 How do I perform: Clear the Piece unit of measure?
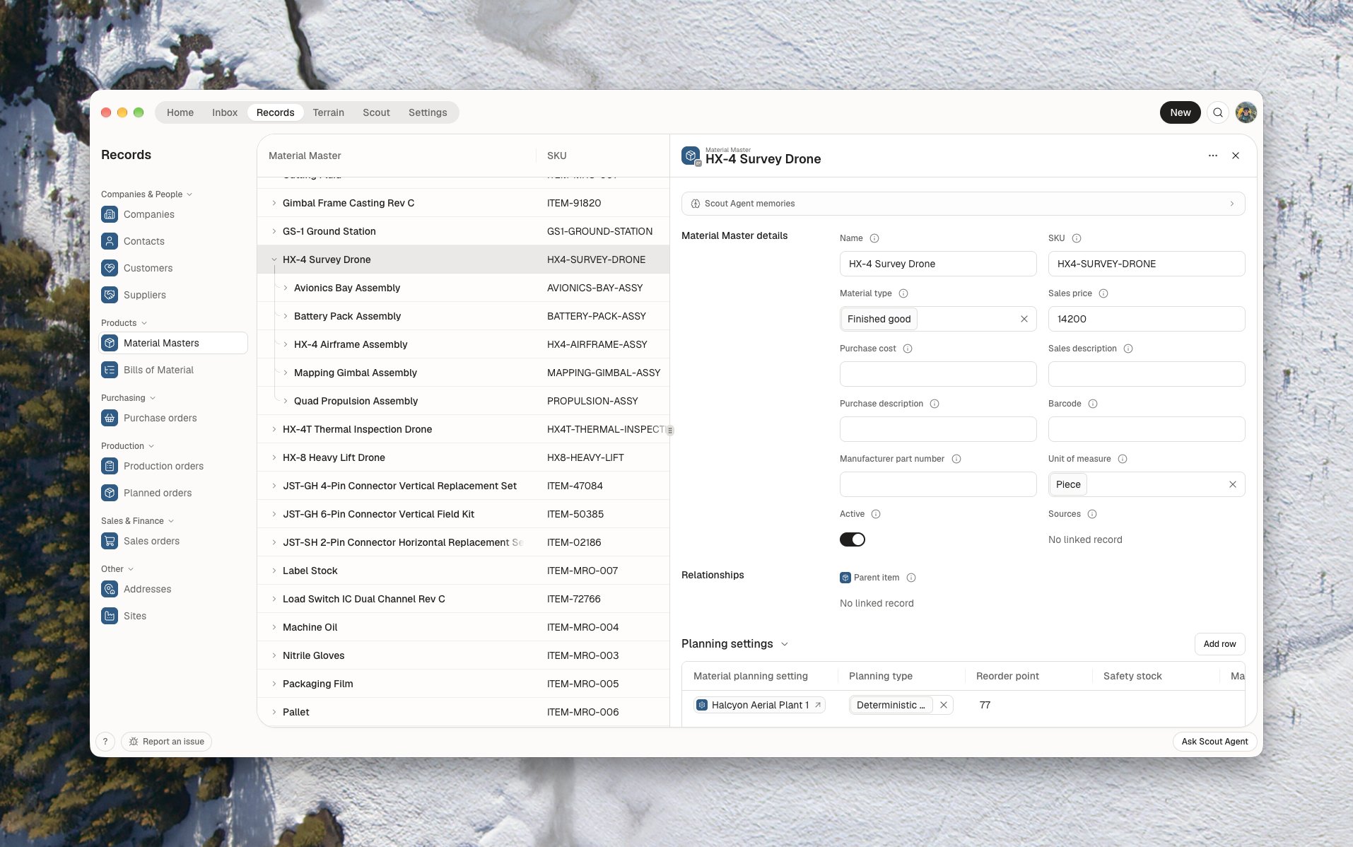click(x=1233, y=484)
